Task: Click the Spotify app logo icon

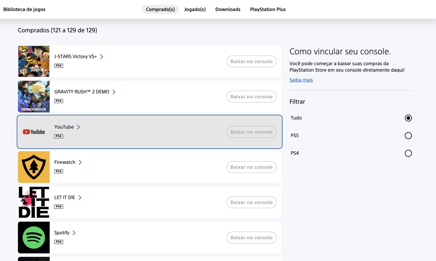Action: tap(34, 237)
